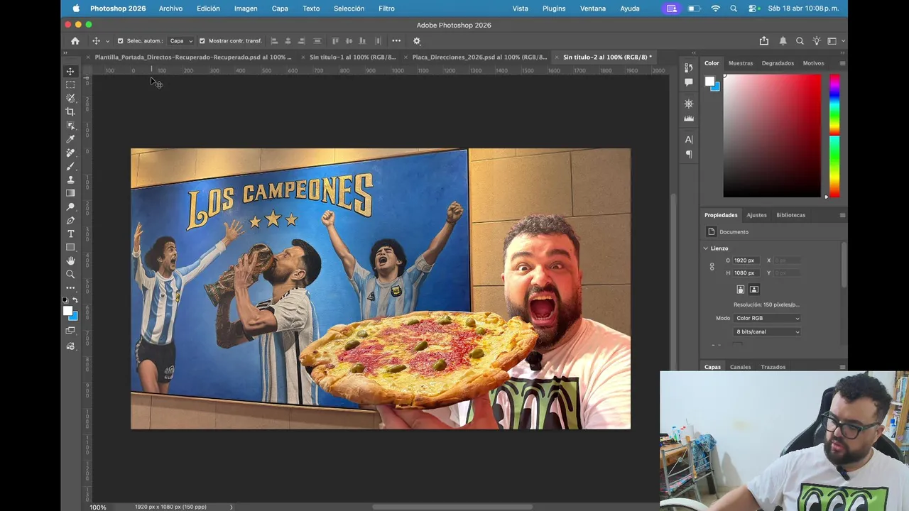Image resolution: width=909 pixels, height=511 pixels.
Task: Set canvas to portrait orientation
Action: (x=740, y=290)
